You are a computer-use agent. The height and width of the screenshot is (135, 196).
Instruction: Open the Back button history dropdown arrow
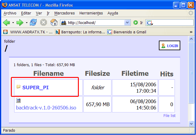tap(13, 23)
